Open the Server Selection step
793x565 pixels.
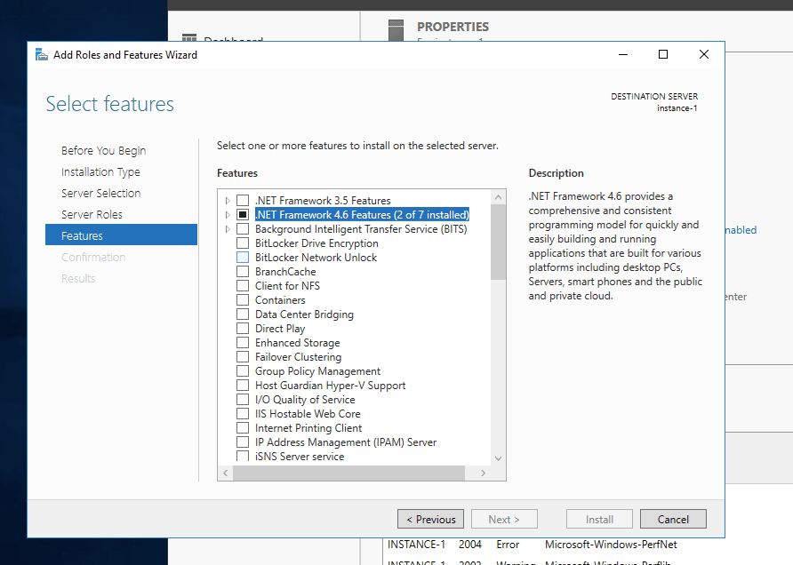tap(101, 193)
